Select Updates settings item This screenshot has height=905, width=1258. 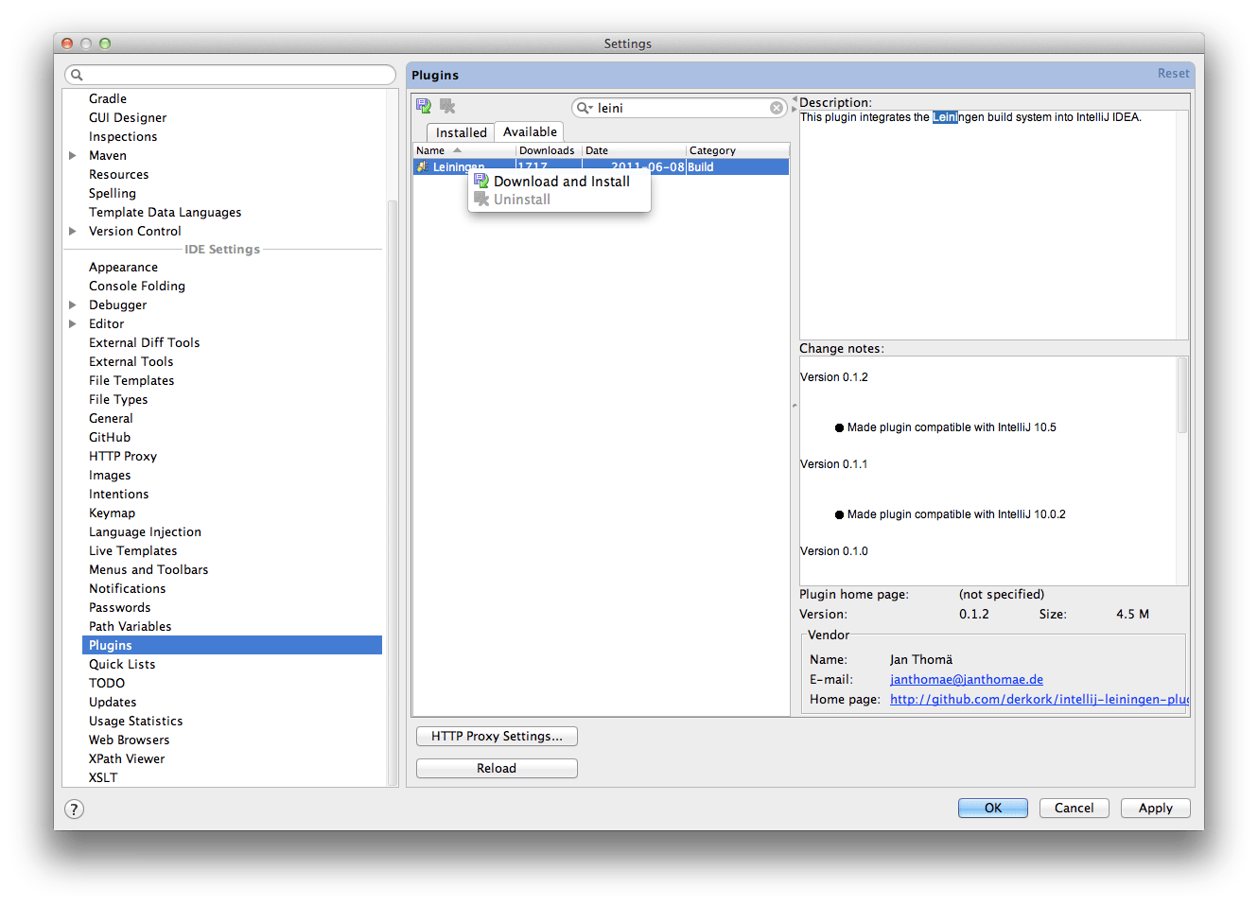[113, 702]
